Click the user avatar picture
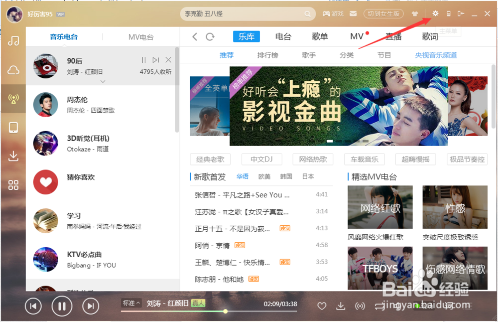Image resolution: width=498 pixels, height=322 pixels. point(14,14)
